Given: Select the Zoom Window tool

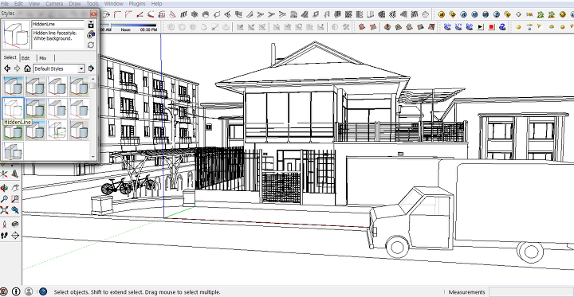Looking at the screenshot, I should (x=15, y=199).
